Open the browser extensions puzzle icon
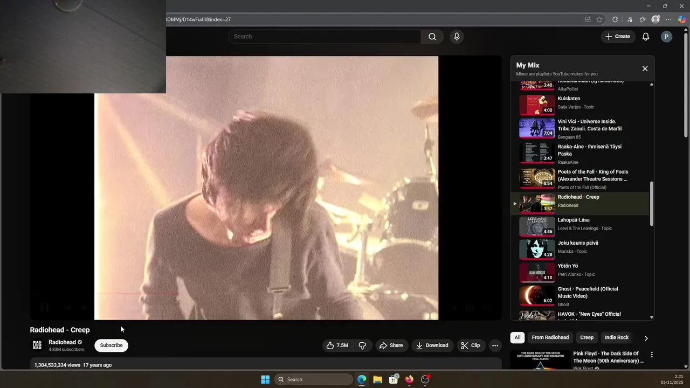690x388 pixels. point(615,19)
